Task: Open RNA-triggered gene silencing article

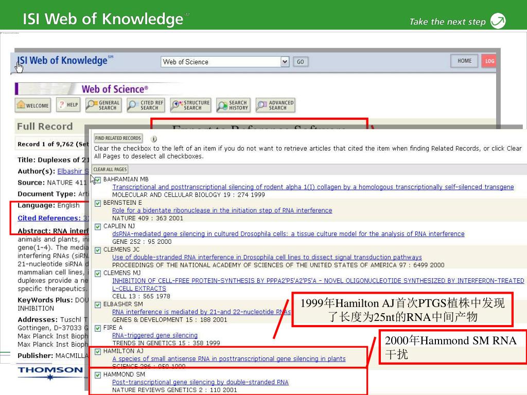Action: tap(155, 335)
